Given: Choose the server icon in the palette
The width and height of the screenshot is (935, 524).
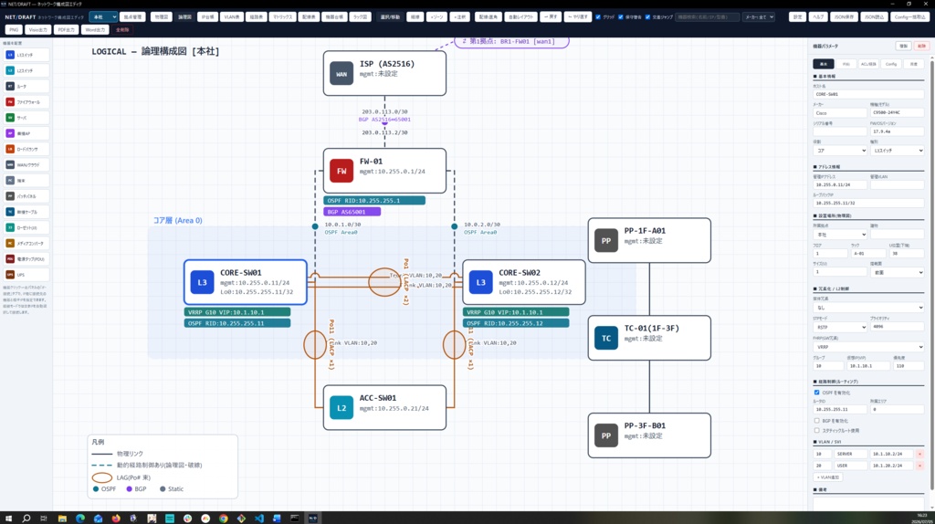Looking at the screenshot, I should pyautogui.click(x=10, y=118).
